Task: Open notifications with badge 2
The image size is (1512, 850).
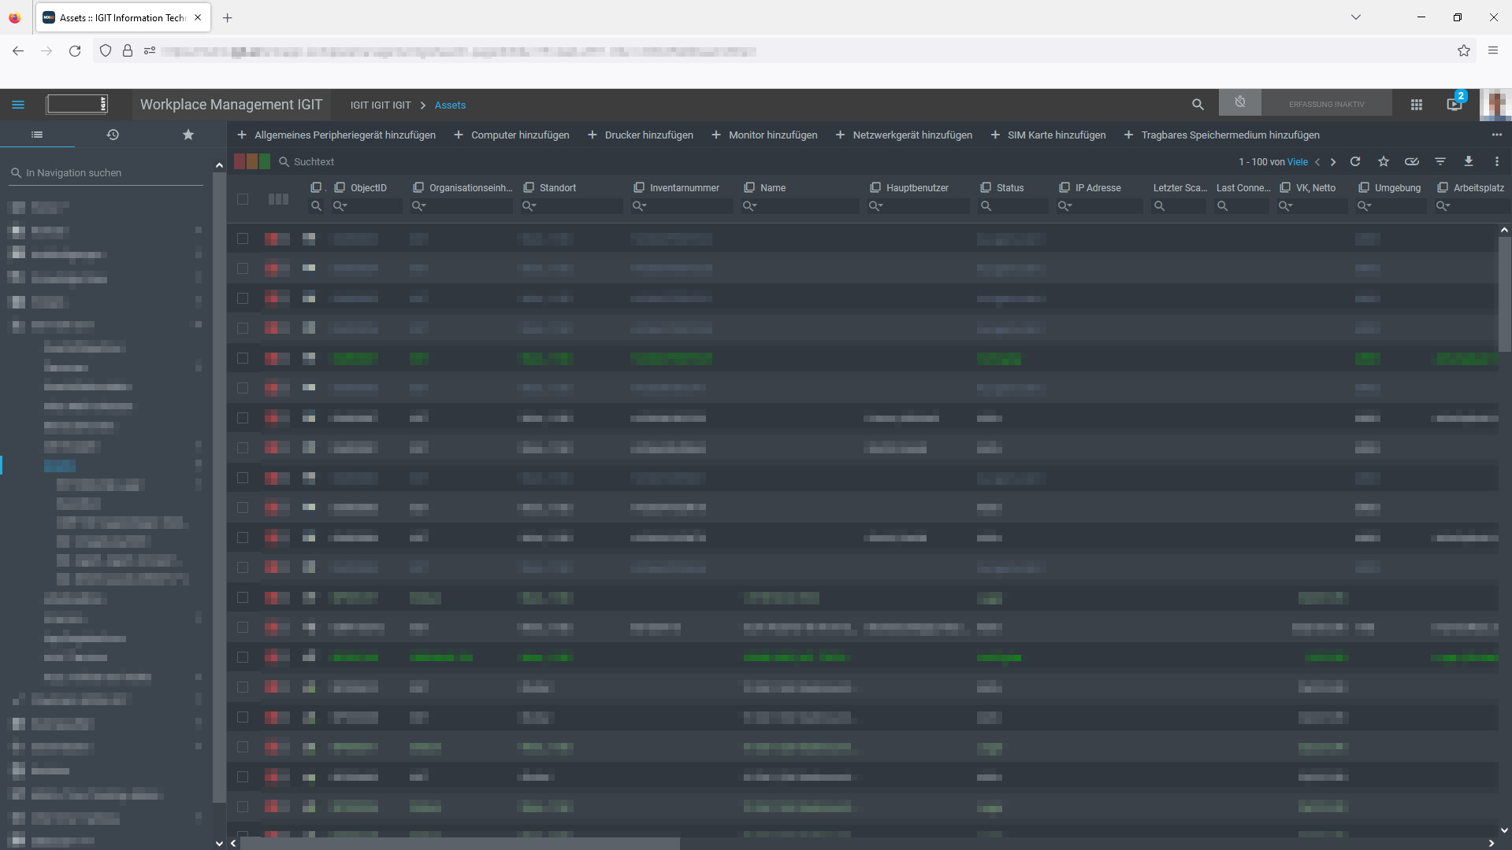Action: click(1454, 104)
